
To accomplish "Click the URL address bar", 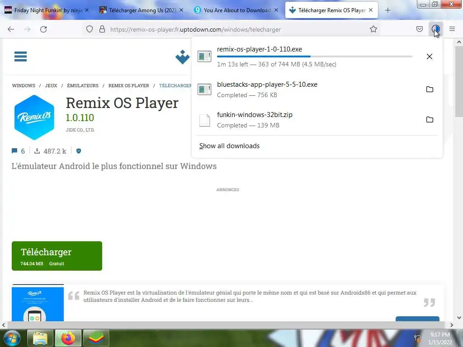I will (x=230, y=29).
